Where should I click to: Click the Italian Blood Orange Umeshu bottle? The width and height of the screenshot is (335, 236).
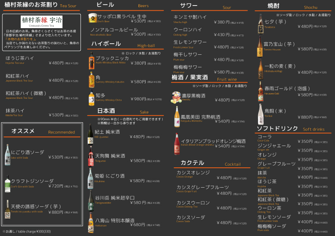click(177, 144)
